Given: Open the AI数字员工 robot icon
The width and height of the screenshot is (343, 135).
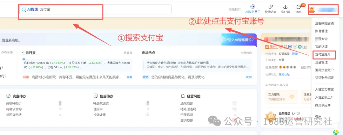Looking at the screenshot, I should [x=253, y=7].
